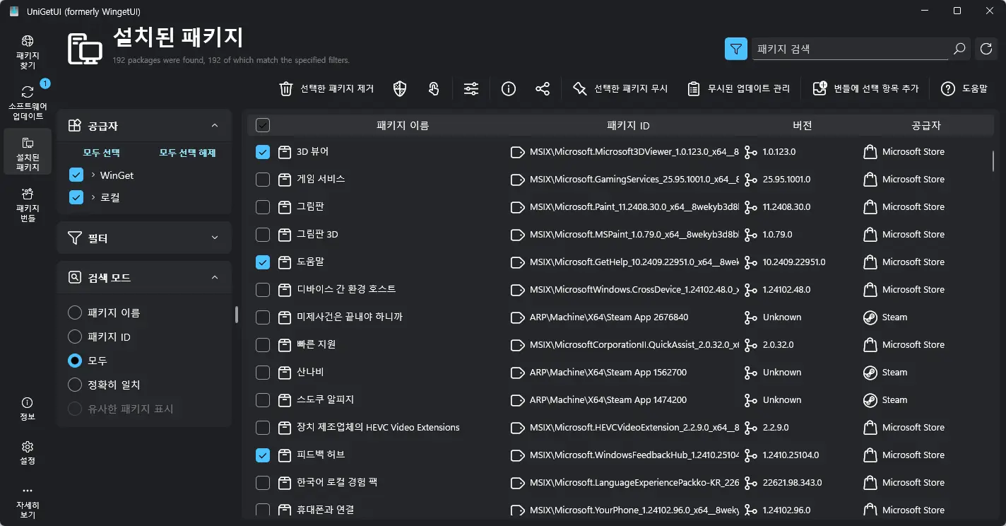The height and width of the screenshot is (526, 1006).
Task: Click the Steam icon in 산나비 row
Action: (870, 373)
